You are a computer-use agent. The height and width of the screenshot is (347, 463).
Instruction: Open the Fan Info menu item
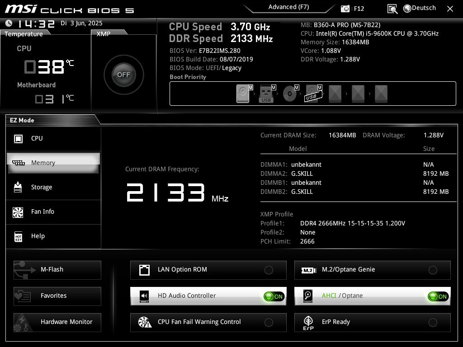coord(53,212)
